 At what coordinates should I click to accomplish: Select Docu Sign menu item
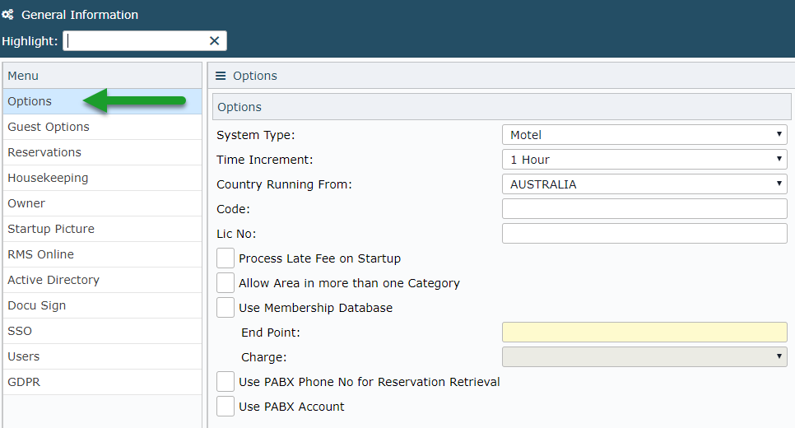[x=102, y=305]
